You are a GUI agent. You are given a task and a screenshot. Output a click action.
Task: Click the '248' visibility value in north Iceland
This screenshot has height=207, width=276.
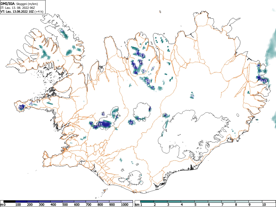[x=148, y=81]
